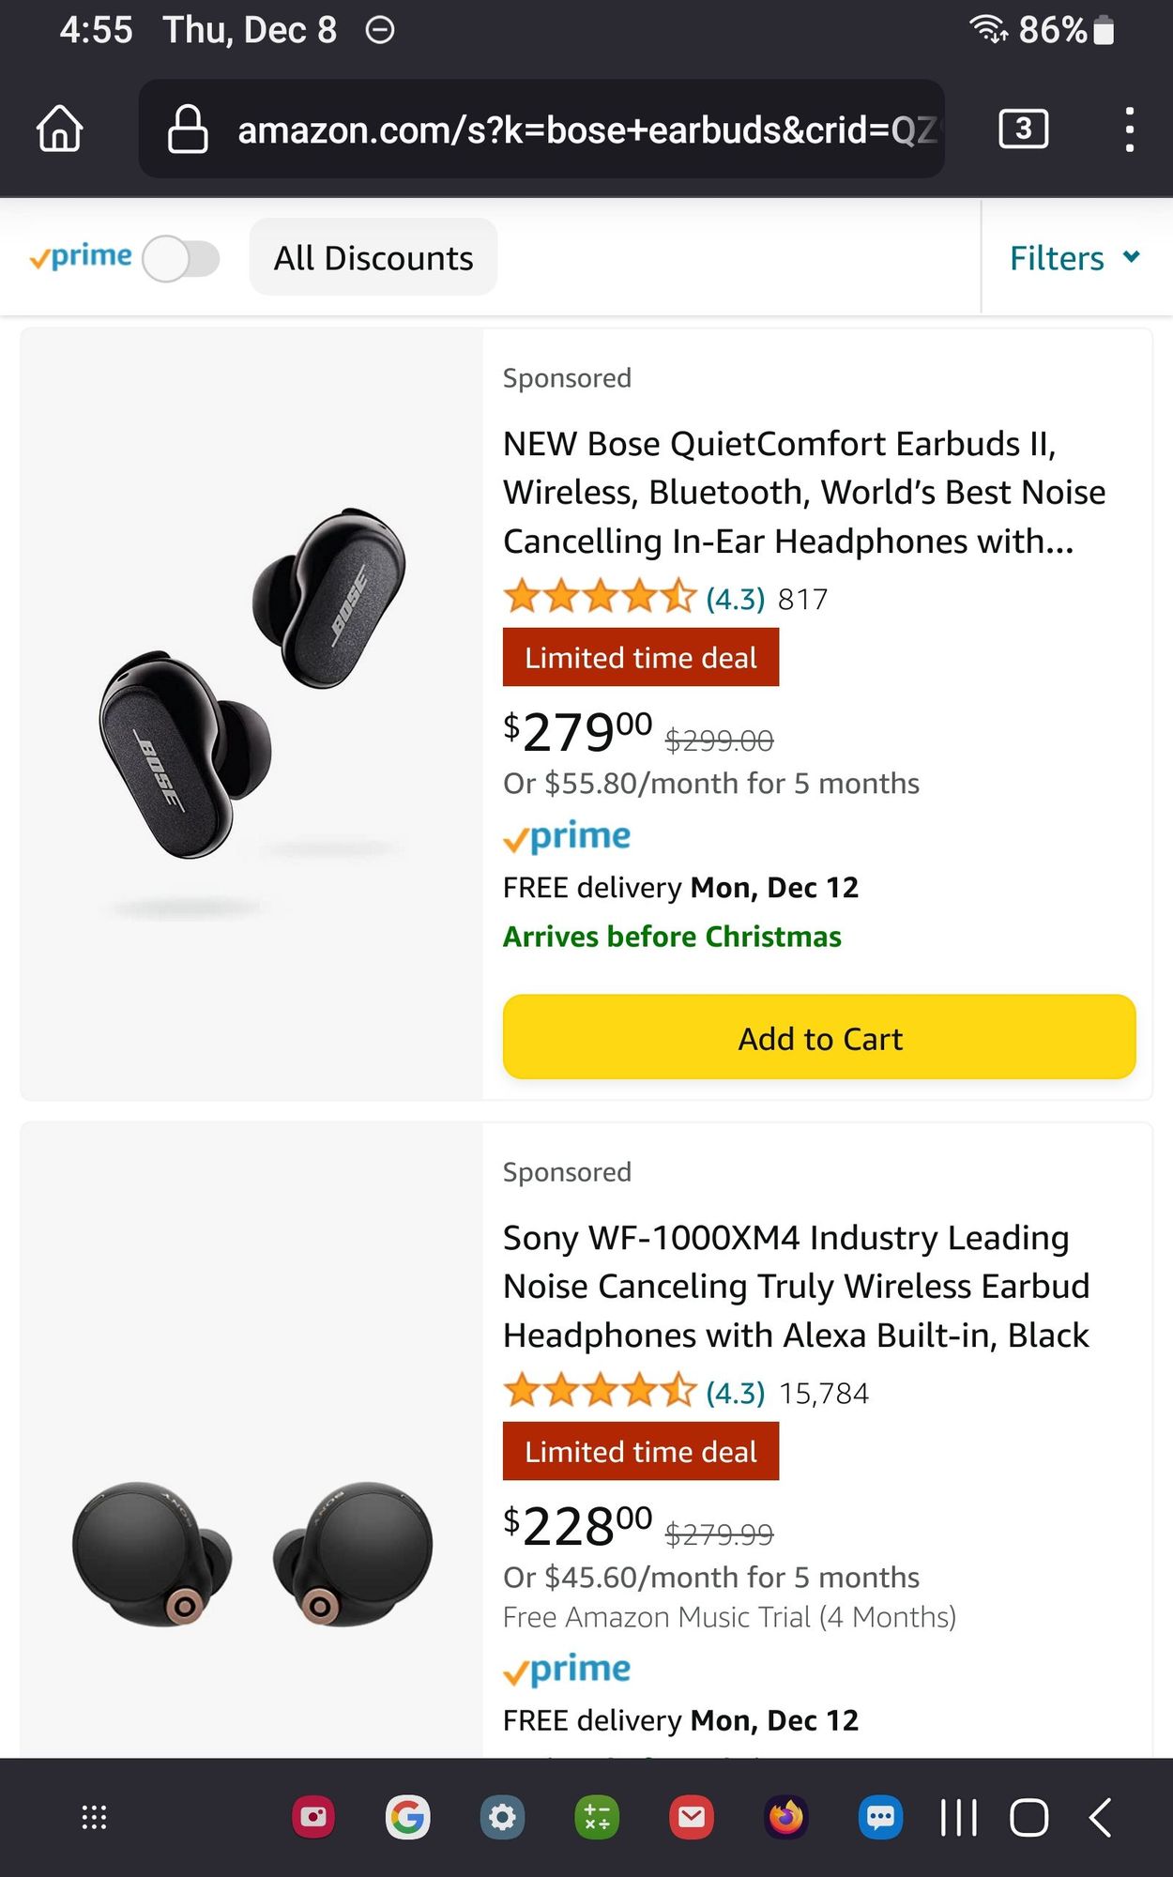Screen dimensions: 1173x1877
Task: Tap the site security padlock icon
Action: click(x=188, y=129)
